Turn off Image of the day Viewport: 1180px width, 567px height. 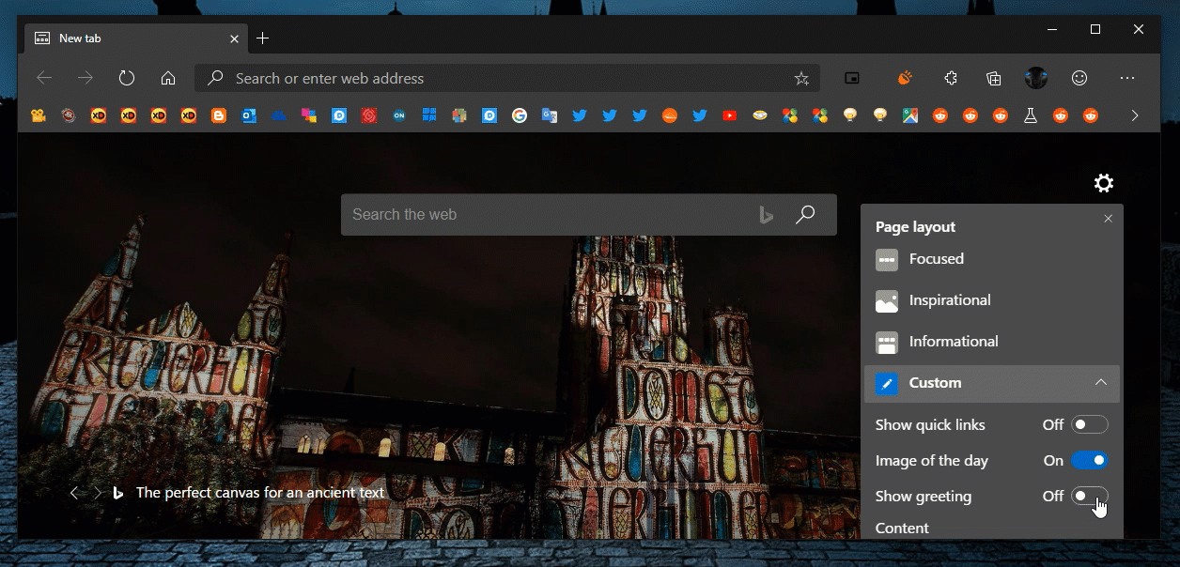pos(1089,460)
